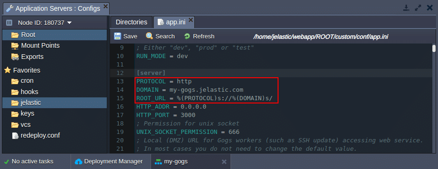Select the jelastic favorites folder
This screenshot has height=169, width=438.
coord(55,103)
